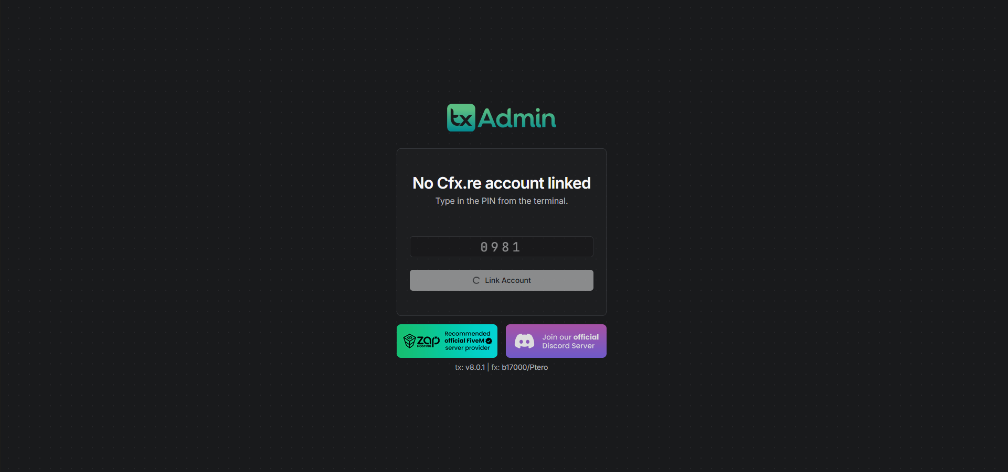Click the Admin wordmark beside the logo

pos(517,118)
